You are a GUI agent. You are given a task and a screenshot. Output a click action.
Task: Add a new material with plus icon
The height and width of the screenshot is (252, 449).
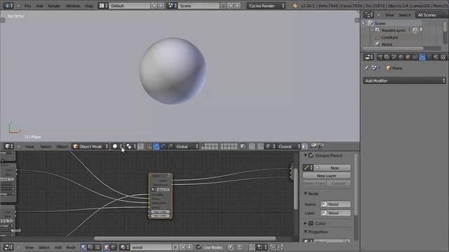182,247
